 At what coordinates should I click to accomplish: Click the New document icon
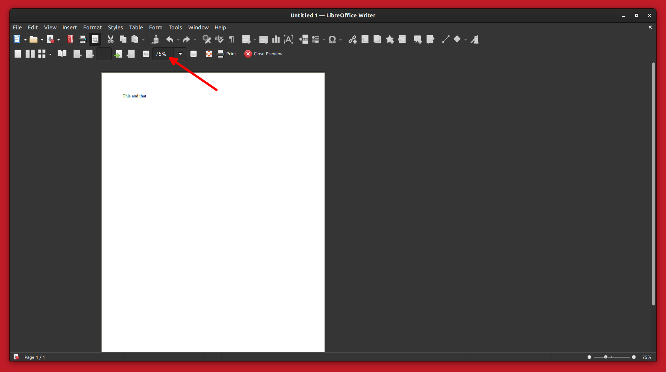[17, 39]
